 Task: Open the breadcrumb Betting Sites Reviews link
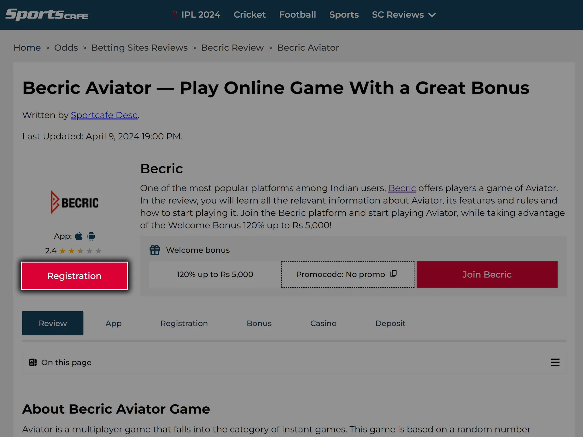(x=139, y=48)
